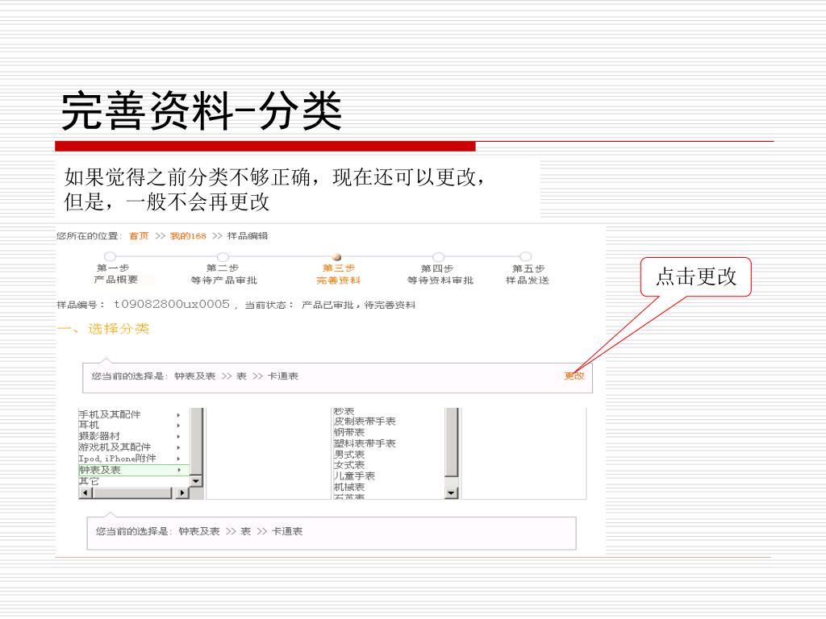Click the 第五步 样品发送 step circle
The image size is (826, 619).
[x=525, y=257]
